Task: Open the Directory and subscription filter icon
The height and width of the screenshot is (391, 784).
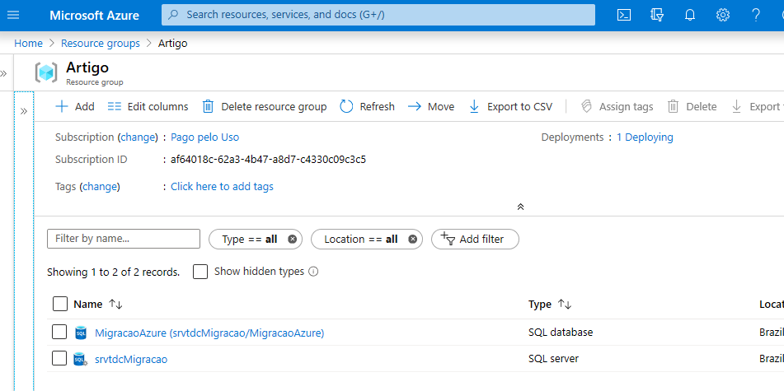Action: (x=657, y=15)
